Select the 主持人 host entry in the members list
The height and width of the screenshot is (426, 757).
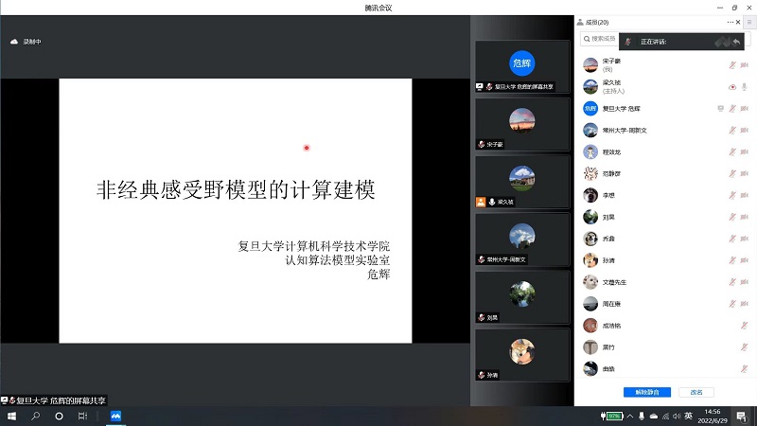click(665, 87)
